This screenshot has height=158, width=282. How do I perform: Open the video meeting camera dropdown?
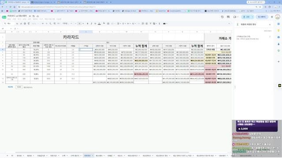pyautogui.click(x=236, y=17)
